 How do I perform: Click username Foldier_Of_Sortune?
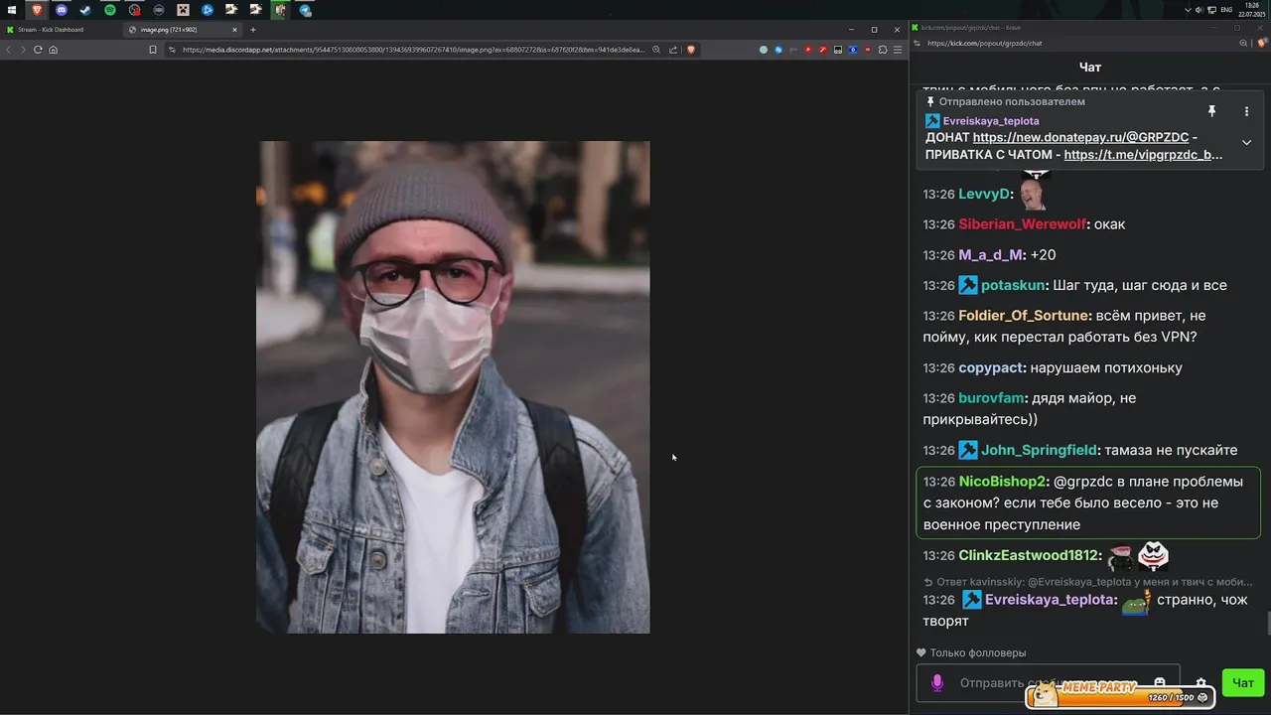(x=1024, y=316)
